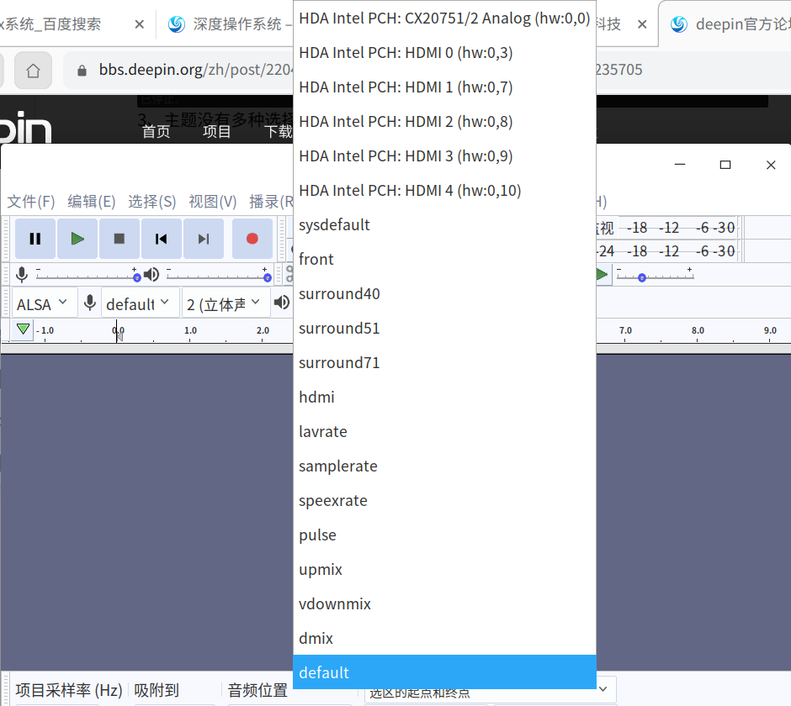Click 首页 link on deepin site

pyautogui.click(x=156, y=131)
